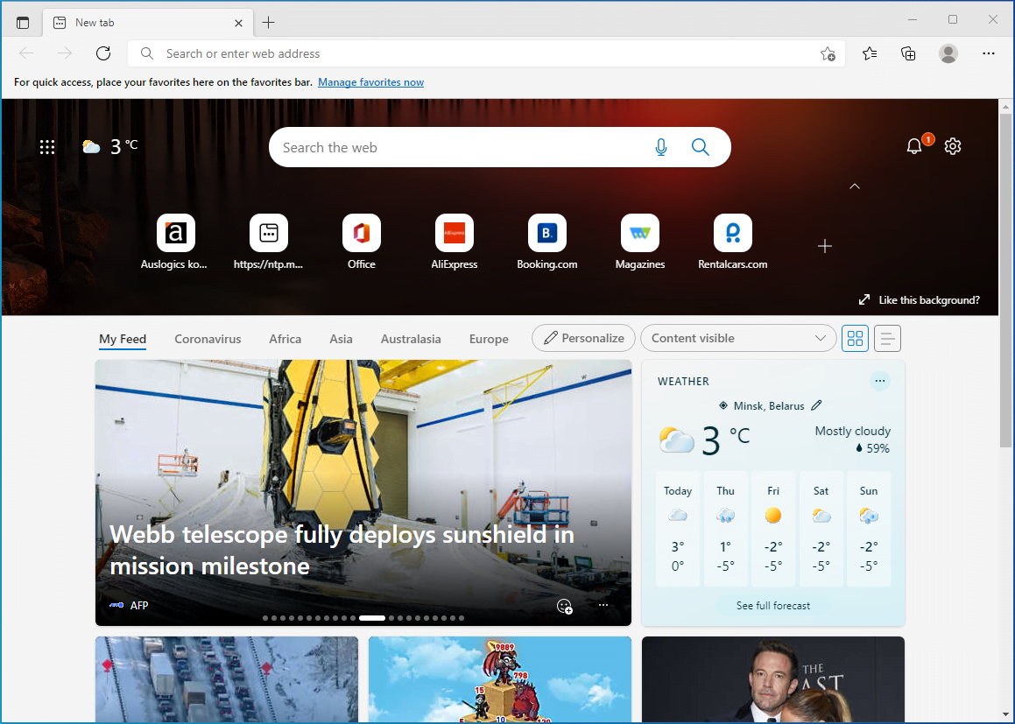The width and height of the screenshot is (1015, 724).
Task: Open the vertical tabs panel icon
Action: pos(23,23)
